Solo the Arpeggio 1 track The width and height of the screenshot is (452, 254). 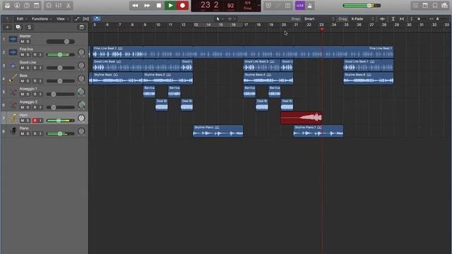click(x=28, y=95)
